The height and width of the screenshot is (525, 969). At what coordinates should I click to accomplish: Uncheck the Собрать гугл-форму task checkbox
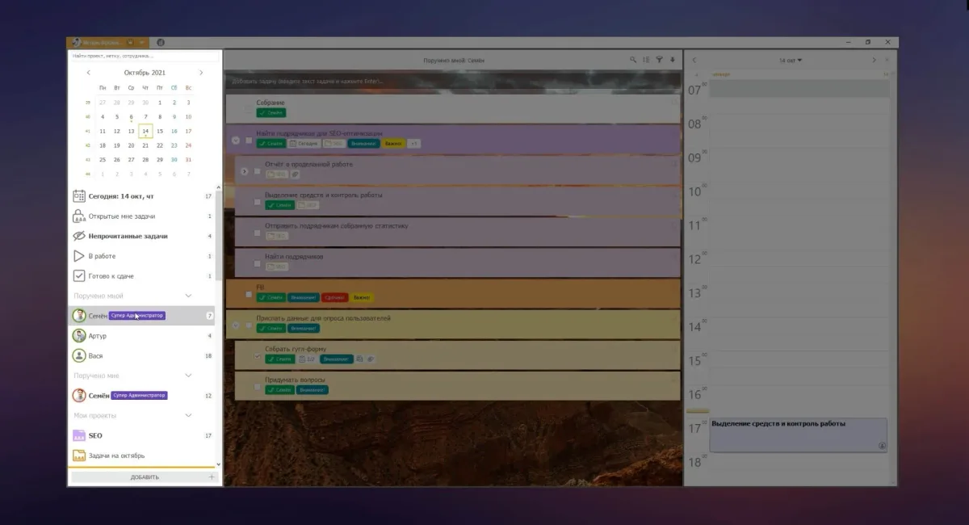258,356
